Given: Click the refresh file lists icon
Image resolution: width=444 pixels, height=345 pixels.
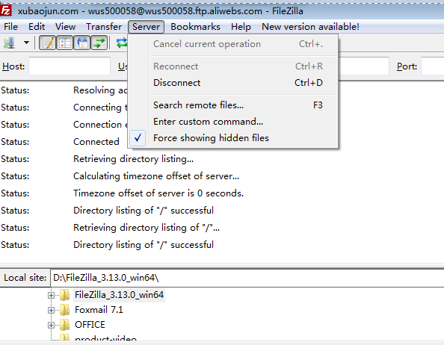Looking at the screenshot, I should (x=122, y=43).
